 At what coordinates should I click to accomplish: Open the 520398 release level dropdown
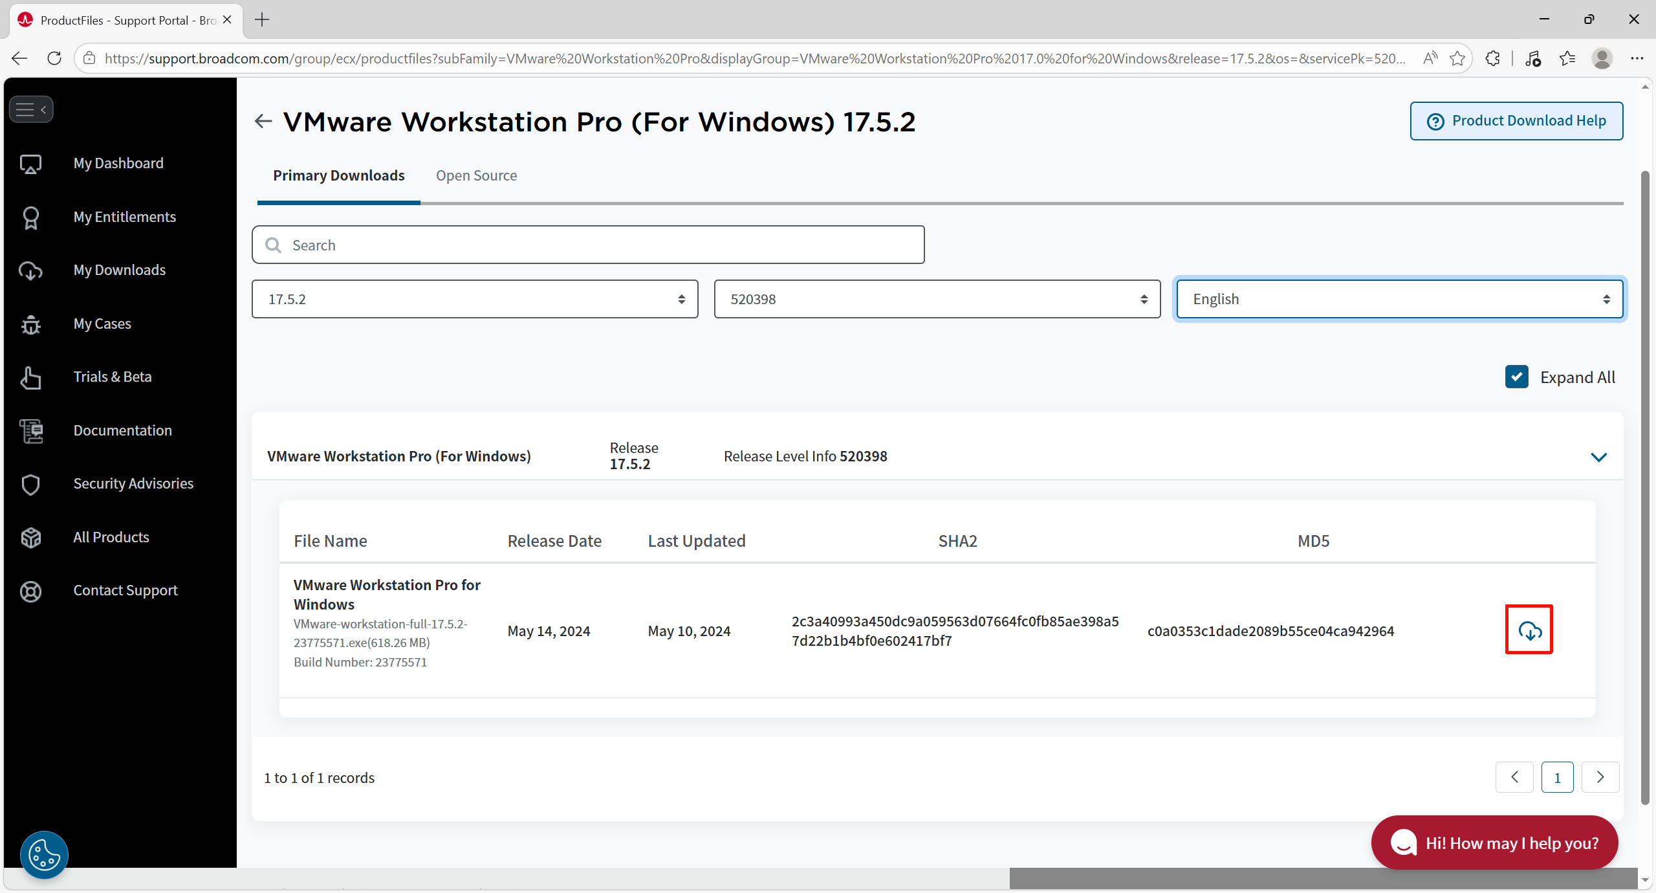point(937,299)
